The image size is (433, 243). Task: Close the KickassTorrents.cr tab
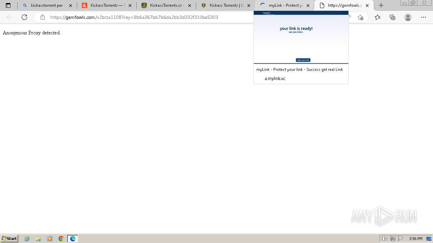tap(189, 5)
